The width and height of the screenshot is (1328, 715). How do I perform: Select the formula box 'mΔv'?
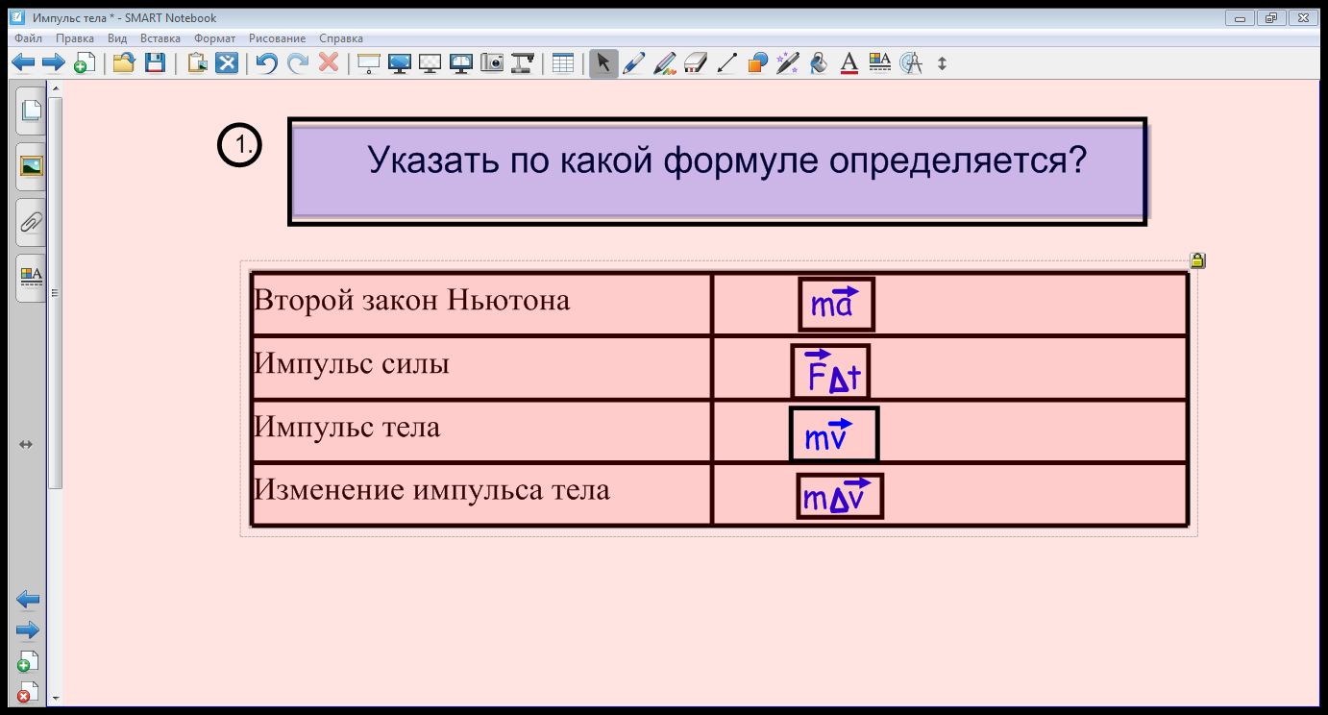pyautogui.click(x=840, y=496)
